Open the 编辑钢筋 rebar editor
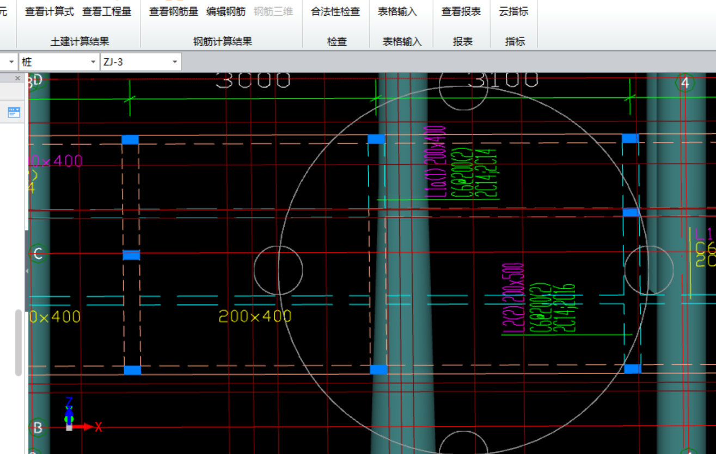The height and width of the screenshot is (454, 716). 226,11
